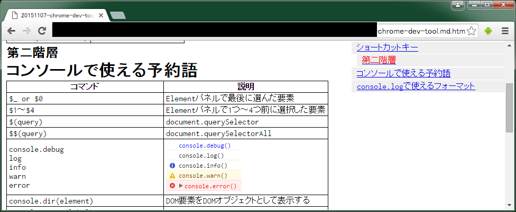Minimize the Chrome window

pos(475,5)
